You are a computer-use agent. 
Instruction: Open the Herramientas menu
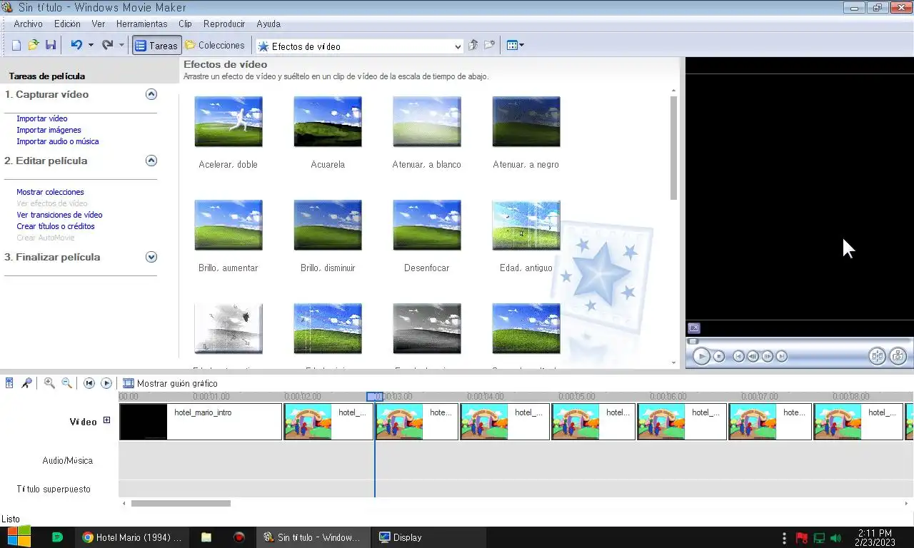pyautogui.click(x=141, y=24)
